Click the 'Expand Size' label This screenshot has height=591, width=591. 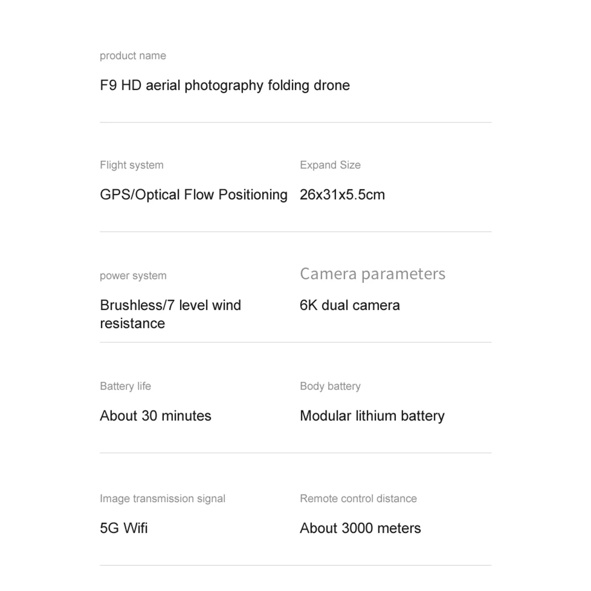(330, 165)
